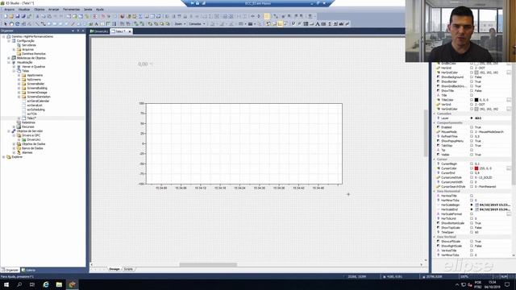Switch to the Scripts tab below canvas
The height and width of the screenshot is (290, 516).
tap(128, 269)
